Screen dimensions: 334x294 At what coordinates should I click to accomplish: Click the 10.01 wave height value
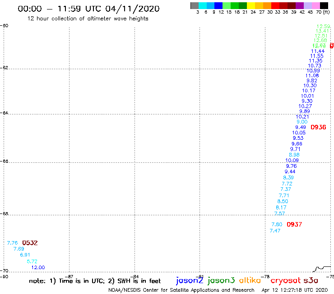[x=307, y=96]
